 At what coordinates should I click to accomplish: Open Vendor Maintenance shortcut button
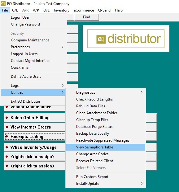35,108
